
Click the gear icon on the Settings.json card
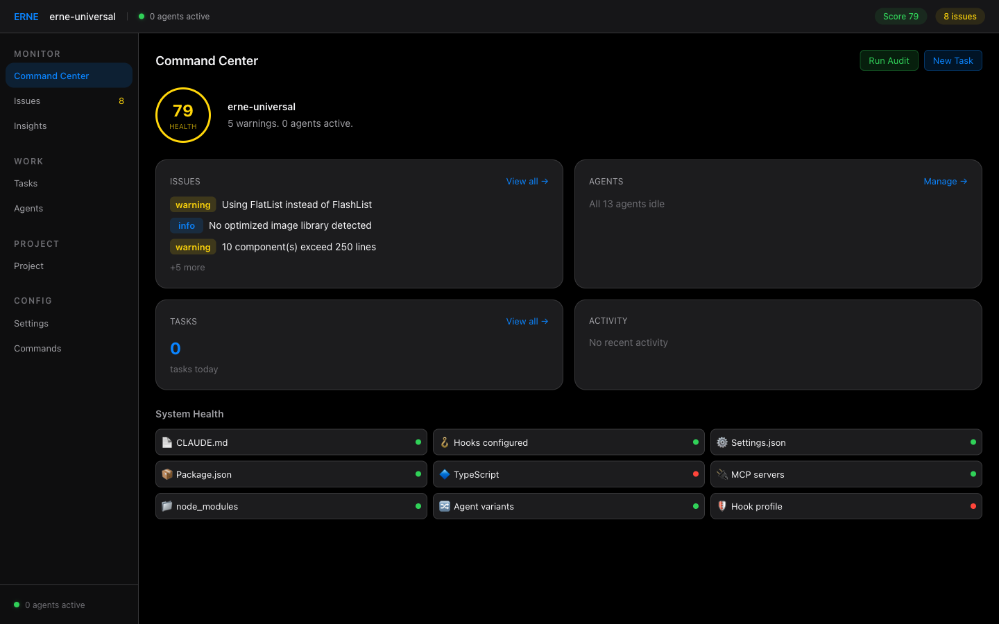pos(721,442)
